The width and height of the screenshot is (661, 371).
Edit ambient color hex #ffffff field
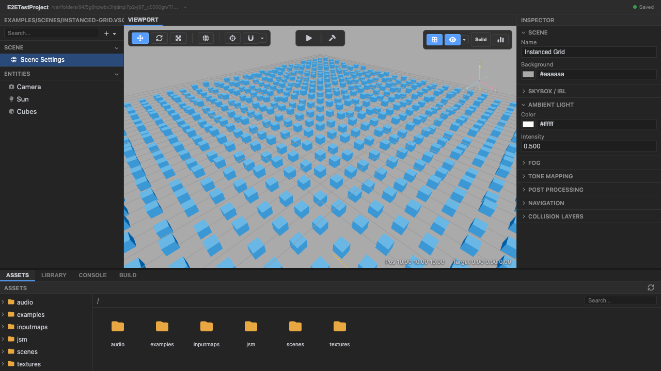597,124
